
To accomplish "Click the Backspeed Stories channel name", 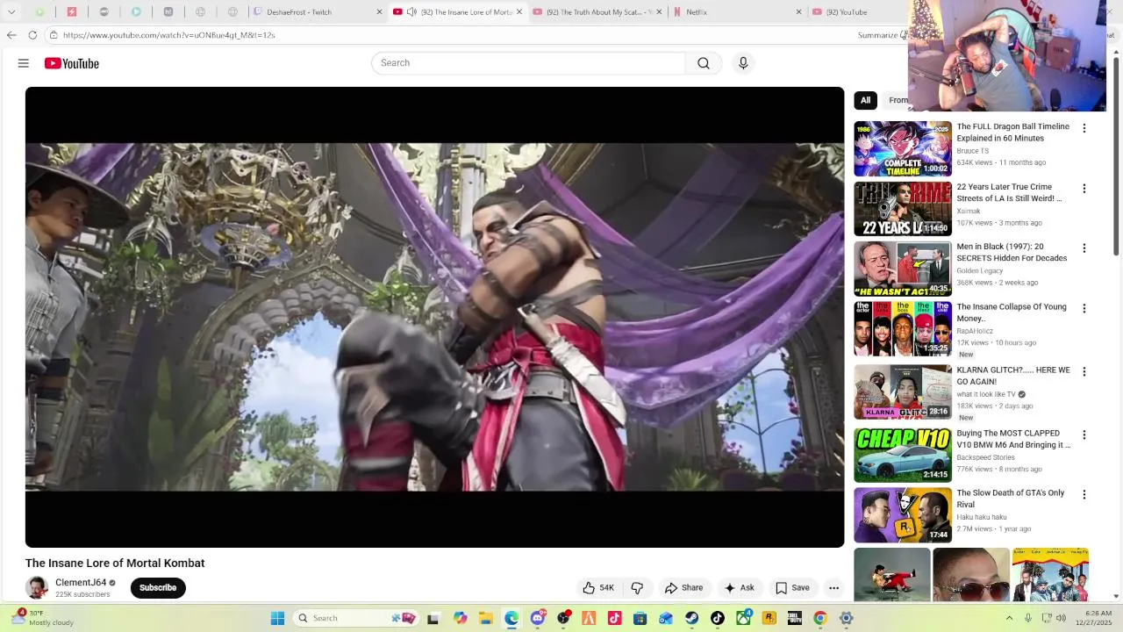I will point(985,457).
